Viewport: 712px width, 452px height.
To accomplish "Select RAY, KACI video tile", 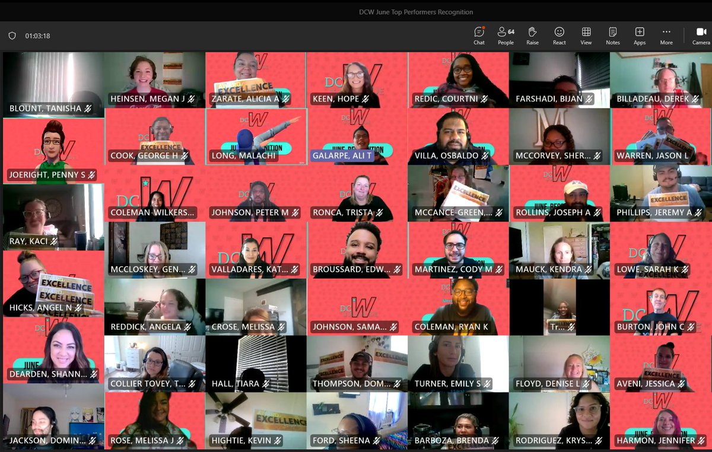I will pyautogui.click(x=53, y=217).
